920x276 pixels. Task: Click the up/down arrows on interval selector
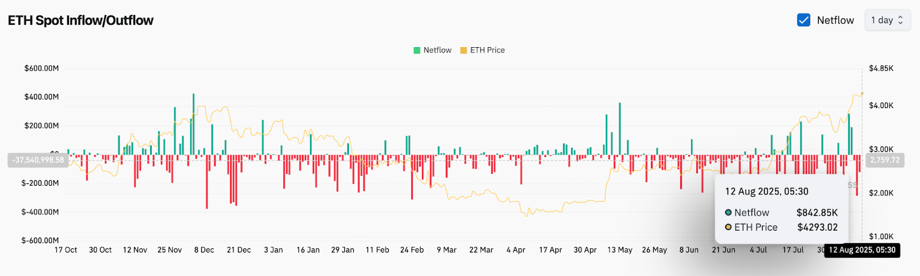[900, 20]
